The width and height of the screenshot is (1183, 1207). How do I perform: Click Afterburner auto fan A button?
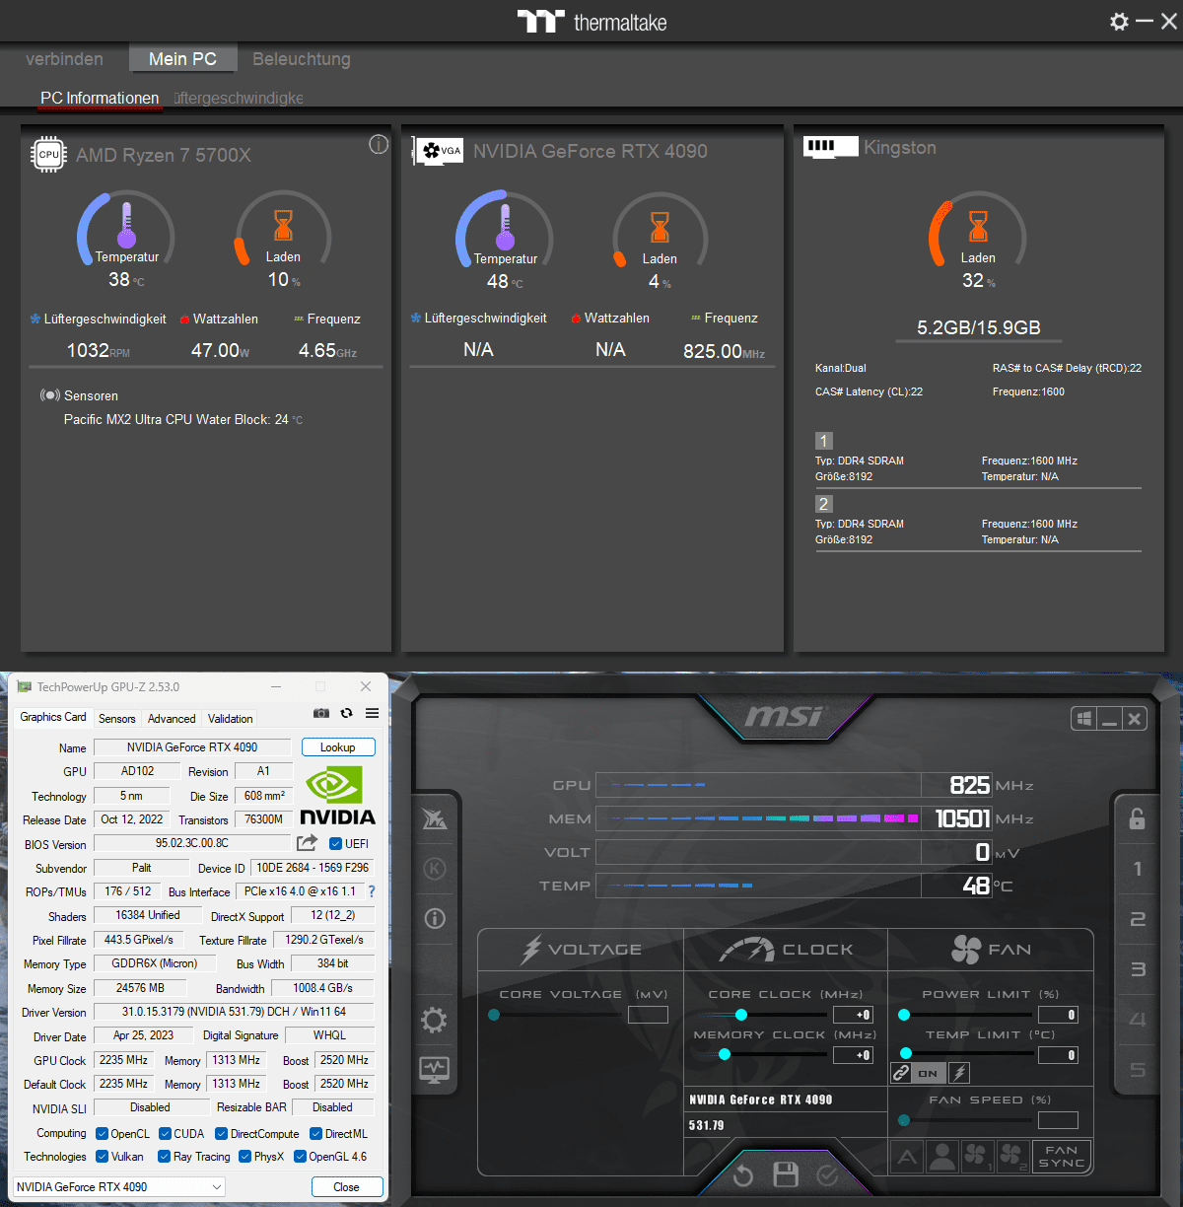[907, 1157]
